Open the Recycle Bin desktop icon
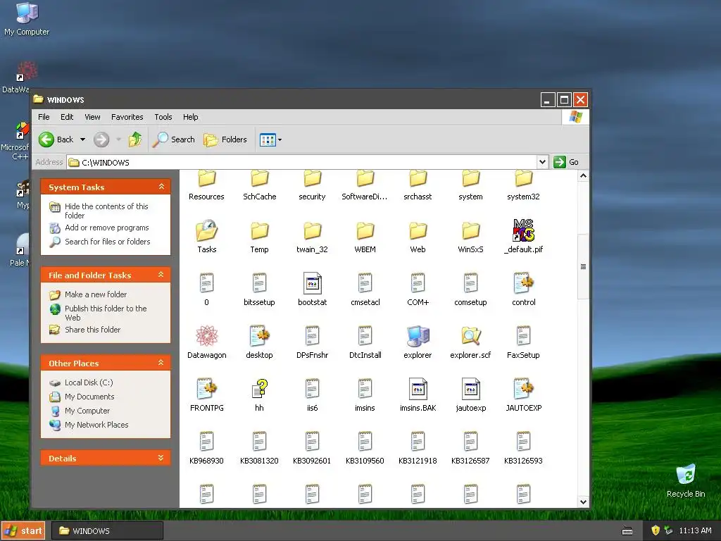This screenshot has width=721, height=541. pyautogui.click(x=686, y=480)
